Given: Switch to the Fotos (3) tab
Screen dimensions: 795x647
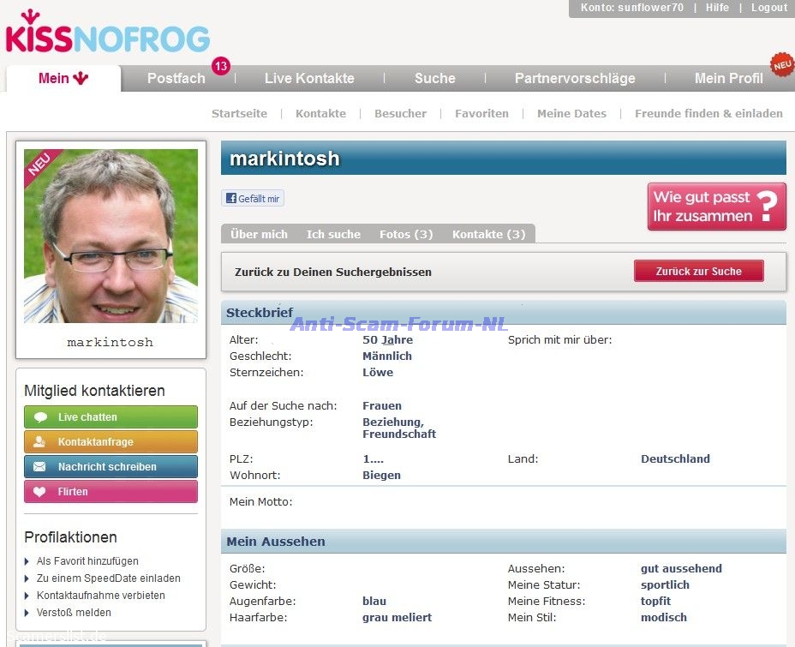Looking at the screenshot, I should [406, 234].
